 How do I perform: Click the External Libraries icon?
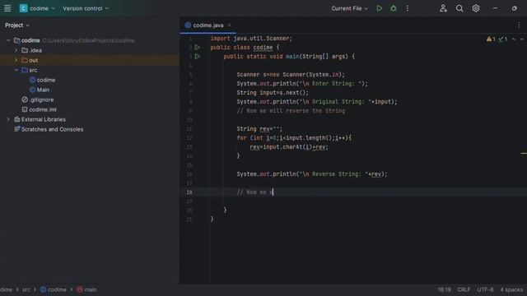coord(16,119)
